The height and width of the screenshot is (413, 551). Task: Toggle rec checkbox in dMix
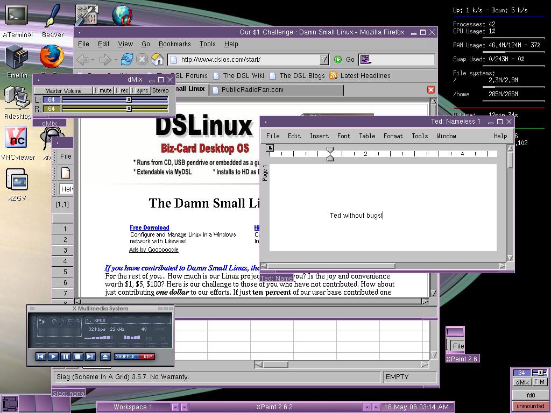(x=123, y=90)
